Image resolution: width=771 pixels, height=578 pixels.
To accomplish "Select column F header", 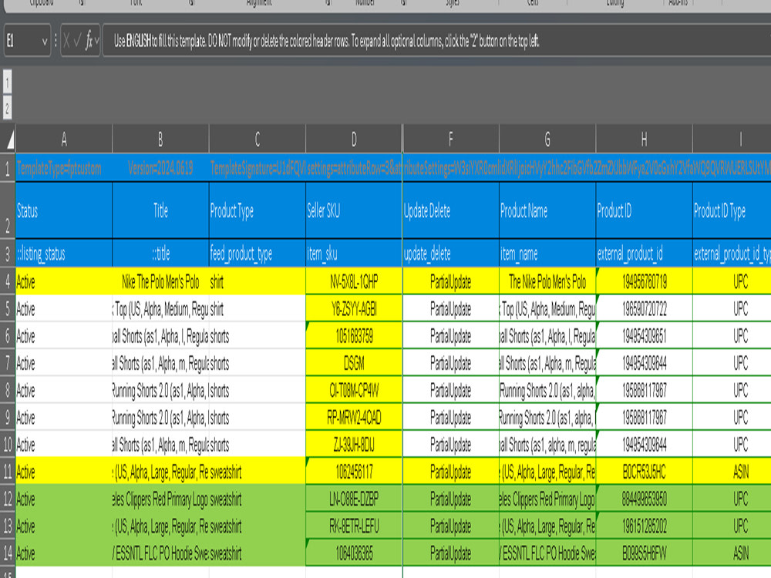I will pyautogui.click(x=450, y=139).
